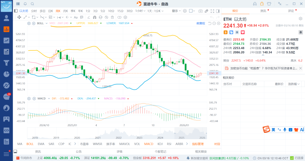
Task: Open the BOLL indicator settings gear
Action: point(29,23)
